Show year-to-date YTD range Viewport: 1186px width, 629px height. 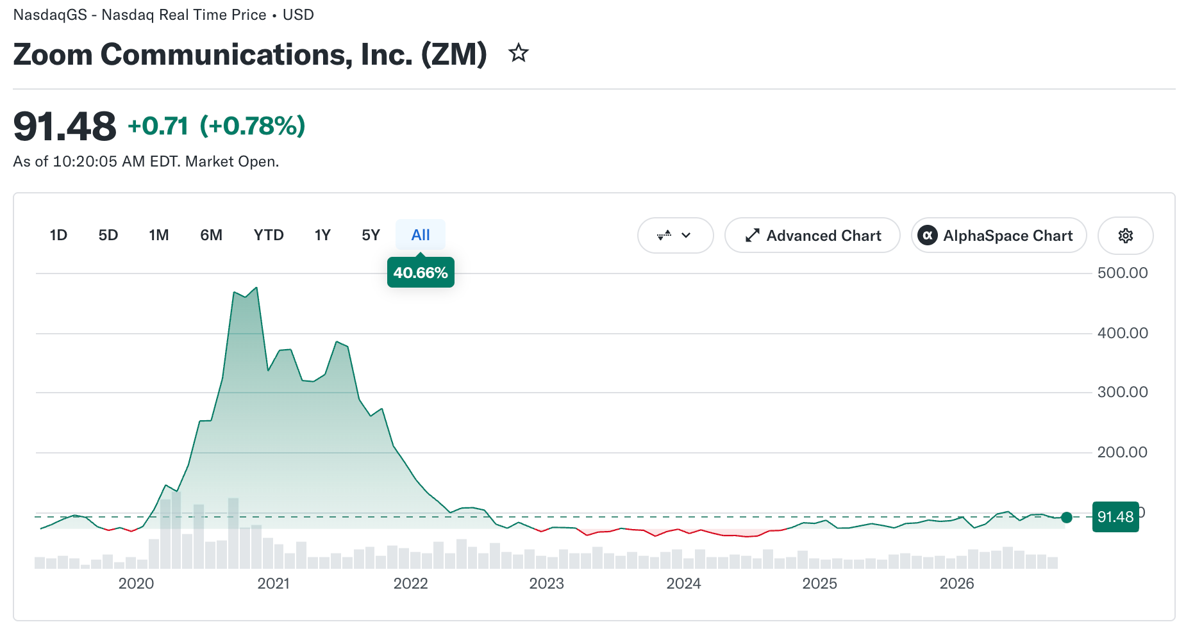pyautogui.click(x=269, y=235)
